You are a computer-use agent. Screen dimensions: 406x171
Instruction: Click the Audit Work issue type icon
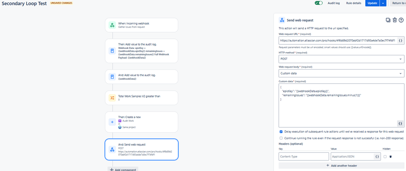[x=120, y=121]
